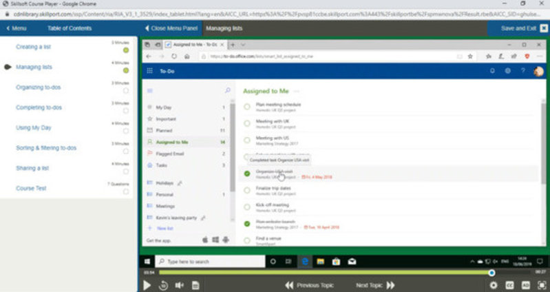
Task: Open To-Do notifications bell
Action: point(492,71)
